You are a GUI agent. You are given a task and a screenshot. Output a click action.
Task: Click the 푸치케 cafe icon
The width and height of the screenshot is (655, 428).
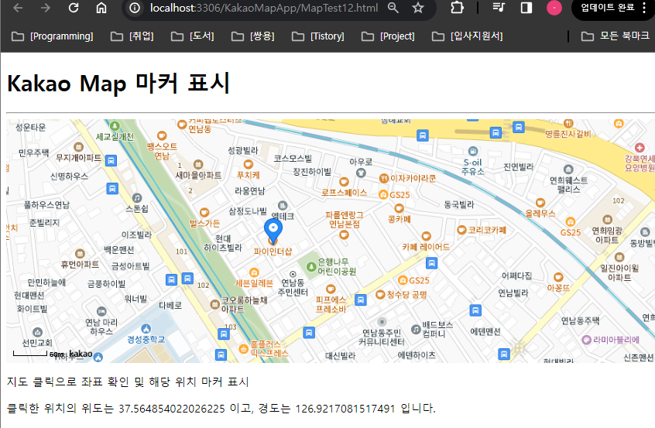[248, 165]
